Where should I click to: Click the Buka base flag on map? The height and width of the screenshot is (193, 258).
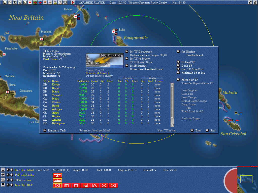click(114, 32)
